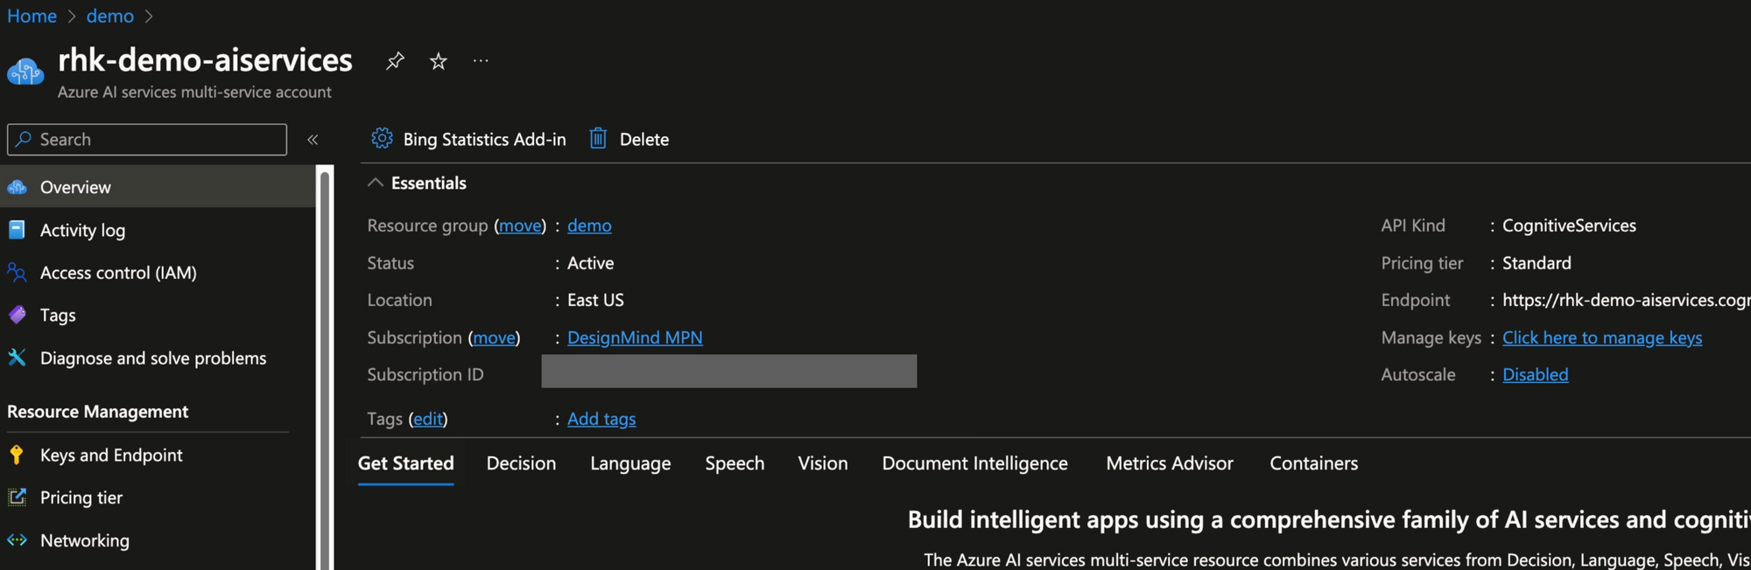The width and height of the screenshot is (1751, 570).
Task: Collapse the sidebar with double chevron
Action: point(313,140)
